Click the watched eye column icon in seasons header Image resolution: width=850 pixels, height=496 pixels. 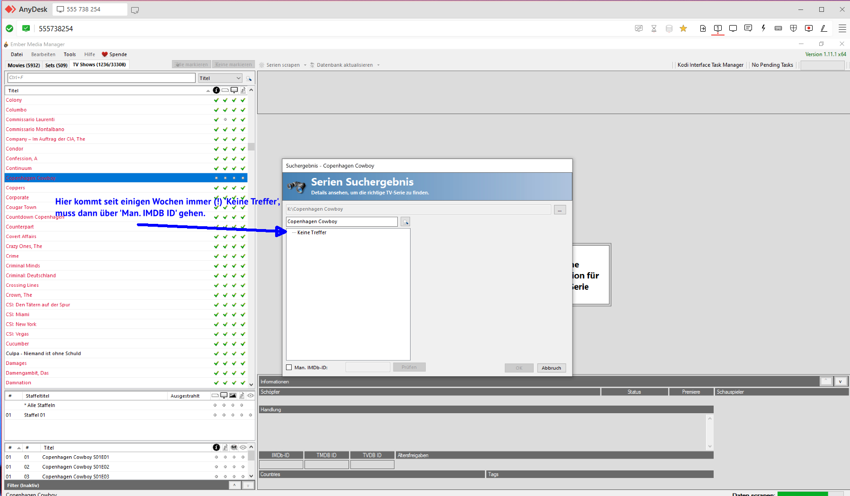251,395
